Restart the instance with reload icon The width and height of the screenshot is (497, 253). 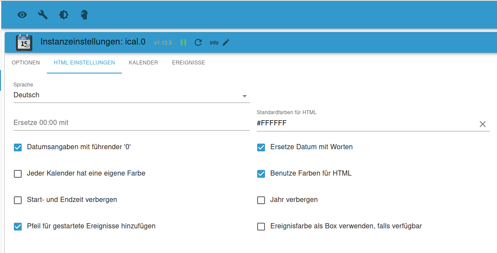(x=198, y=42)
